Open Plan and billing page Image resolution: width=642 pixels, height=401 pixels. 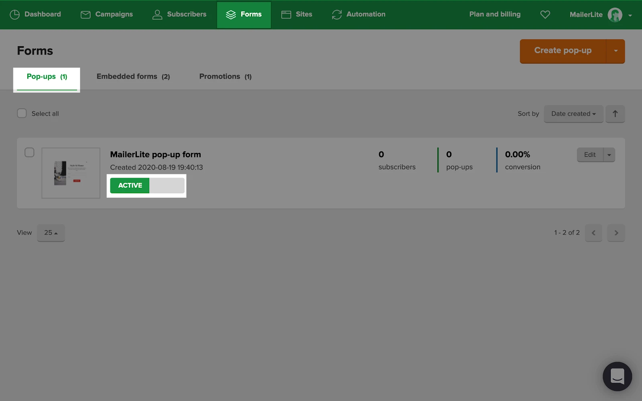(494, 14)
